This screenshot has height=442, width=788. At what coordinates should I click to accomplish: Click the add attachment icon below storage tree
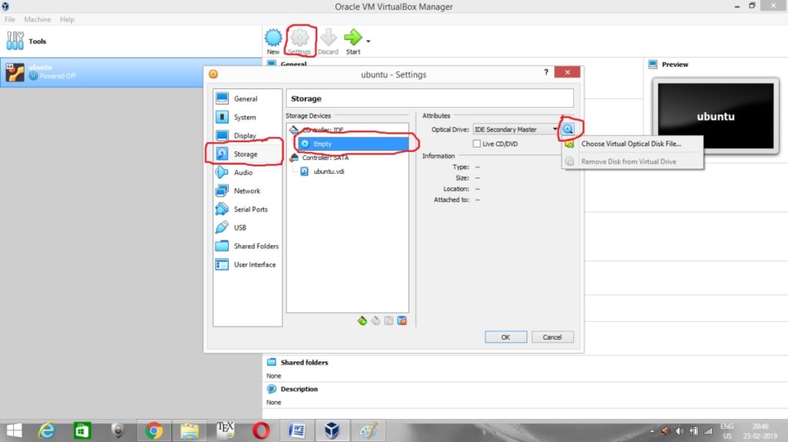coord(389,321)
